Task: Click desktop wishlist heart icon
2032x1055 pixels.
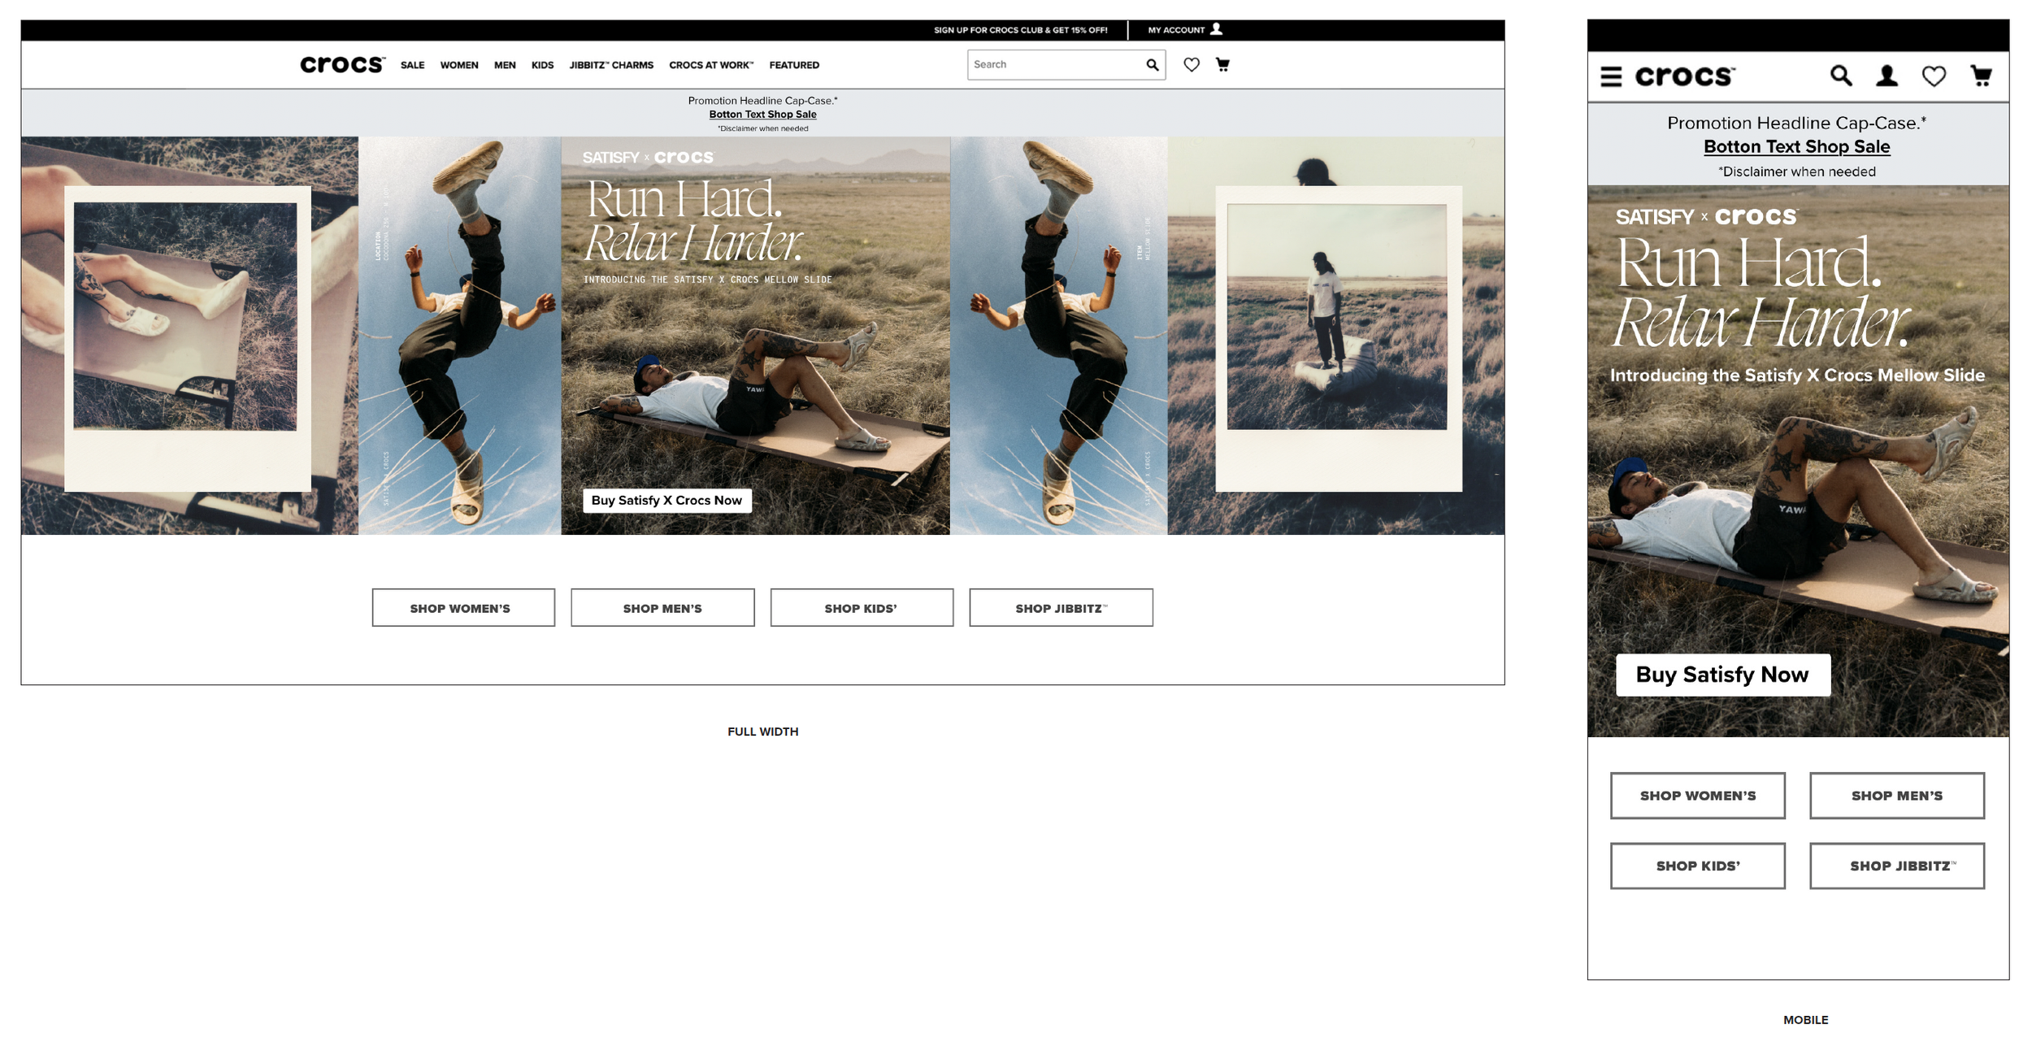Action: [1191, 65]
